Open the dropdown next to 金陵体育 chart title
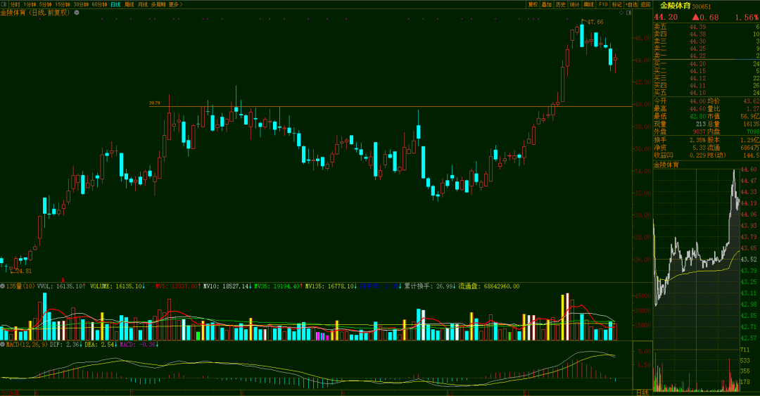The width and height of the screenshot is (760, 396). 77,13
